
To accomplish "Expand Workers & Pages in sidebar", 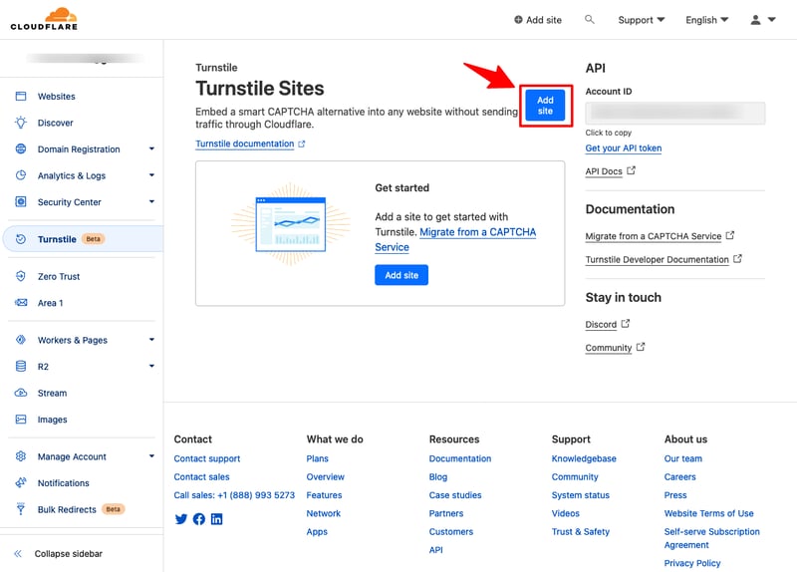I will [x=151, y=340].
